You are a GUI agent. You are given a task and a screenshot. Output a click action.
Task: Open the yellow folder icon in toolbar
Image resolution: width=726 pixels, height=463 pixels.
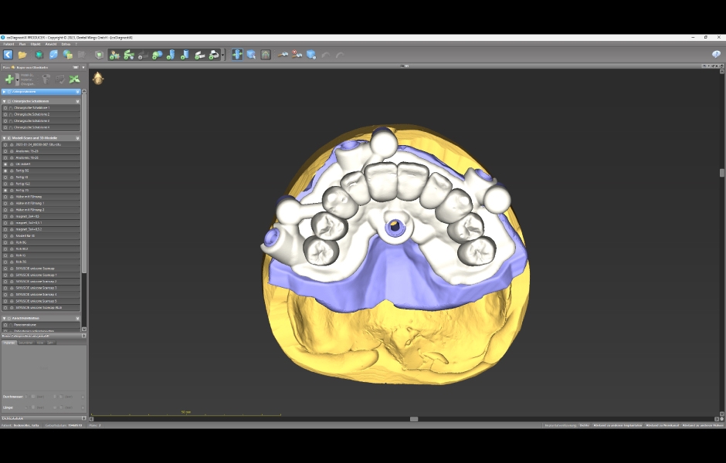click(x=22, y=55)
